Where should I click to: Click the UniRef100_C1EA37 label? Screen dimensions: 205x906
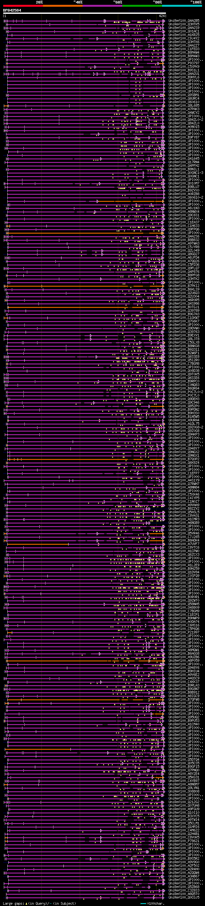pyautogui.click(x=184, y=222)
